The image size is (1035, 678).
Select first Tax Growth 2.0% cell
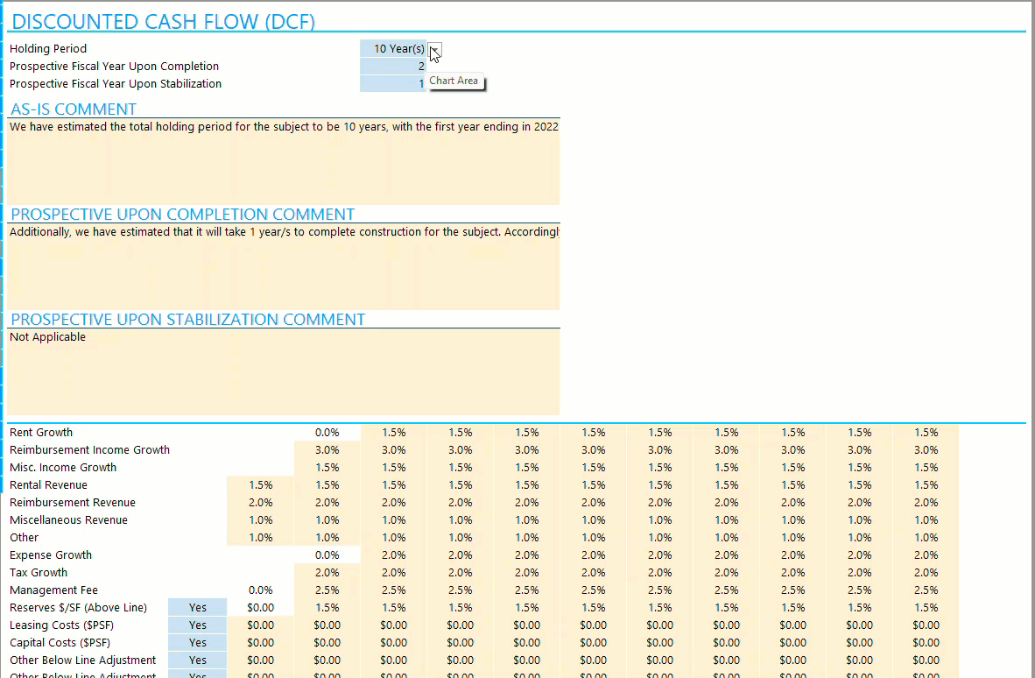pyautogui.click(x=327, y=572)
